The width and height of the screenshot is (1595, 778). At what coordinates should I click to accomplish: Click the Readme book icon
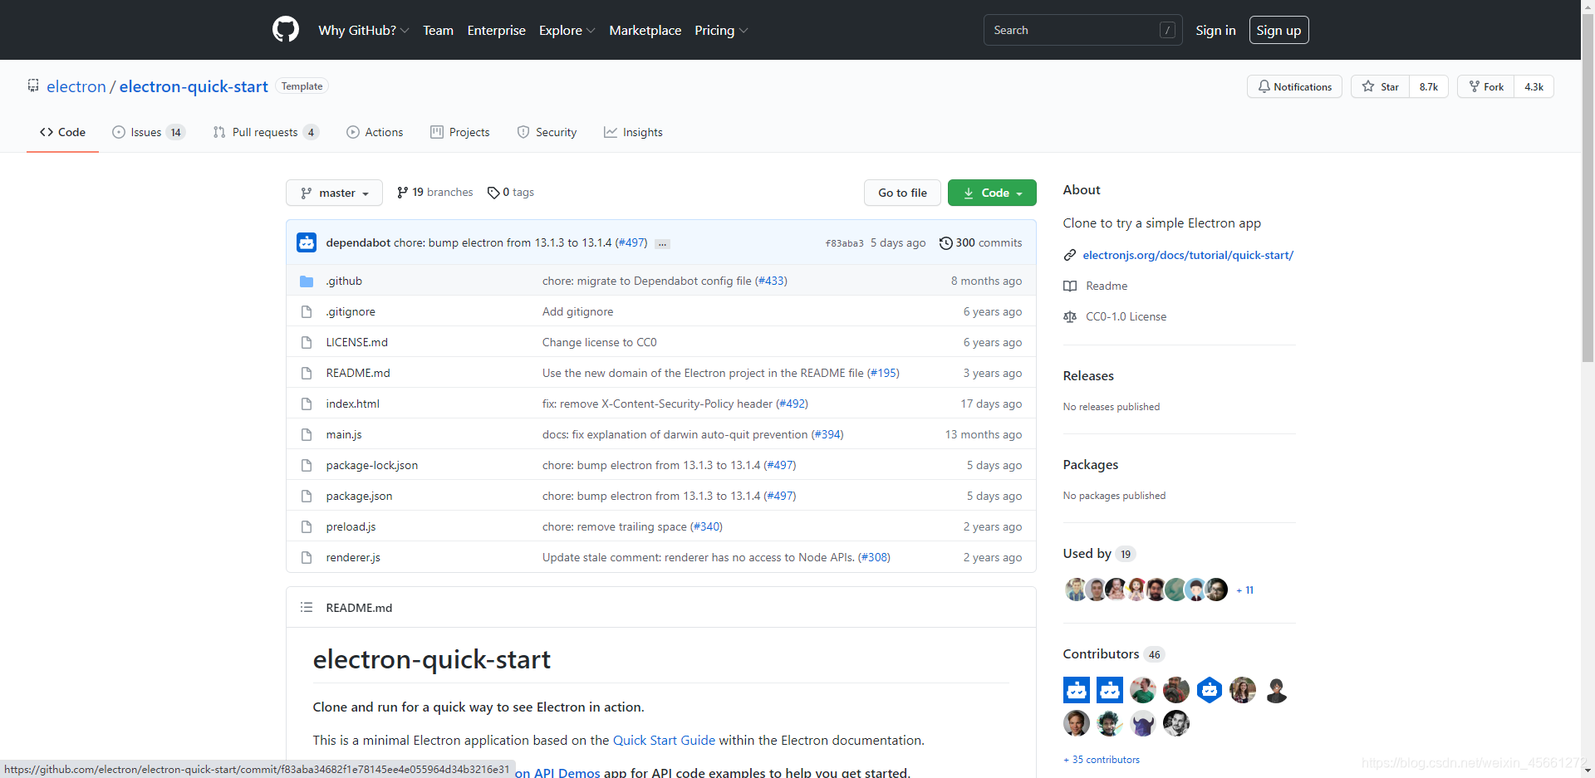(x=1070, y=286)
